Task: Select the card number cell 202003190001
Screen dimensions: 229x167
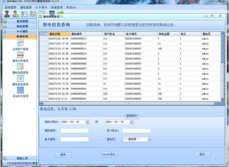Action: [x=141, y=89]
